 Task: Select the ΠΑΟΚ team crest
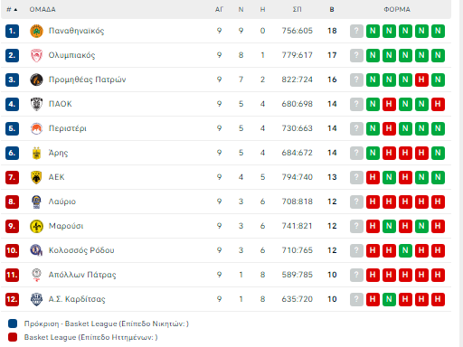click(36, 104)
